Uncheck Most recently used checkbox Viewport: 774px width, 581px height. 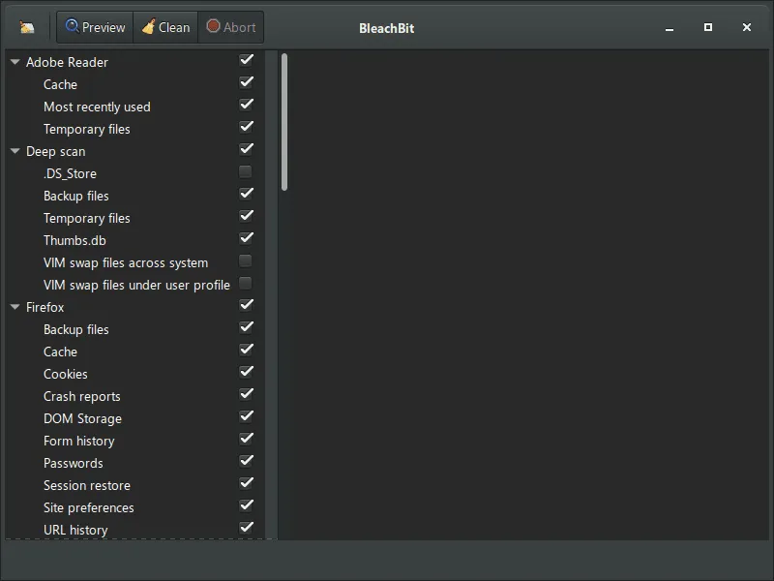coord(246,105)
